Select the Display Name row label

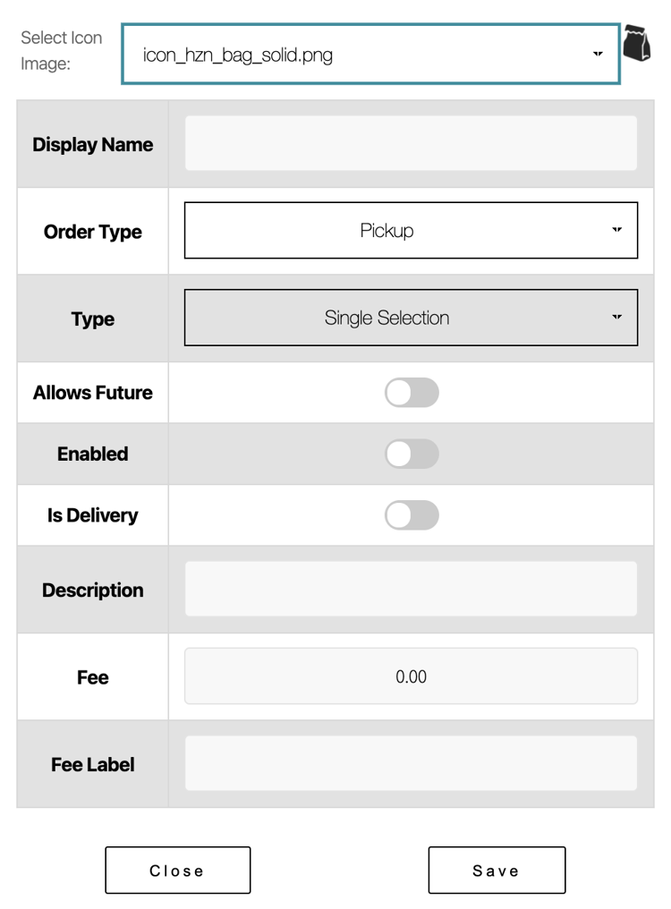click(92, 143)
